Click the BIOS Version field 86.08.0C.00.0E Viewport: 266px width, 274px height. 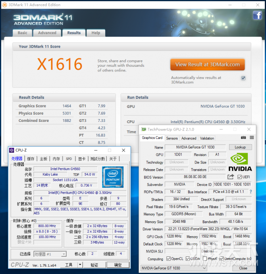point(195,177)
